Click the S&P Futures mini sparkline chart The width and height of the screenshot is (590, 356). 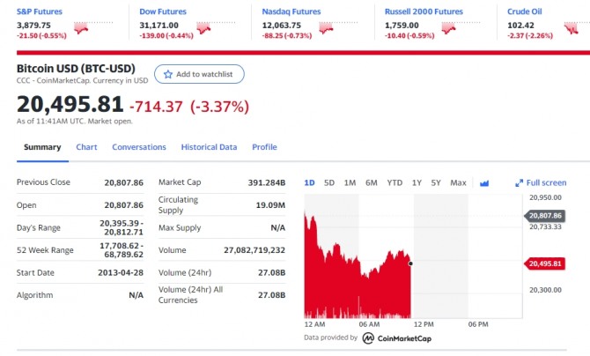click(84, 28)
